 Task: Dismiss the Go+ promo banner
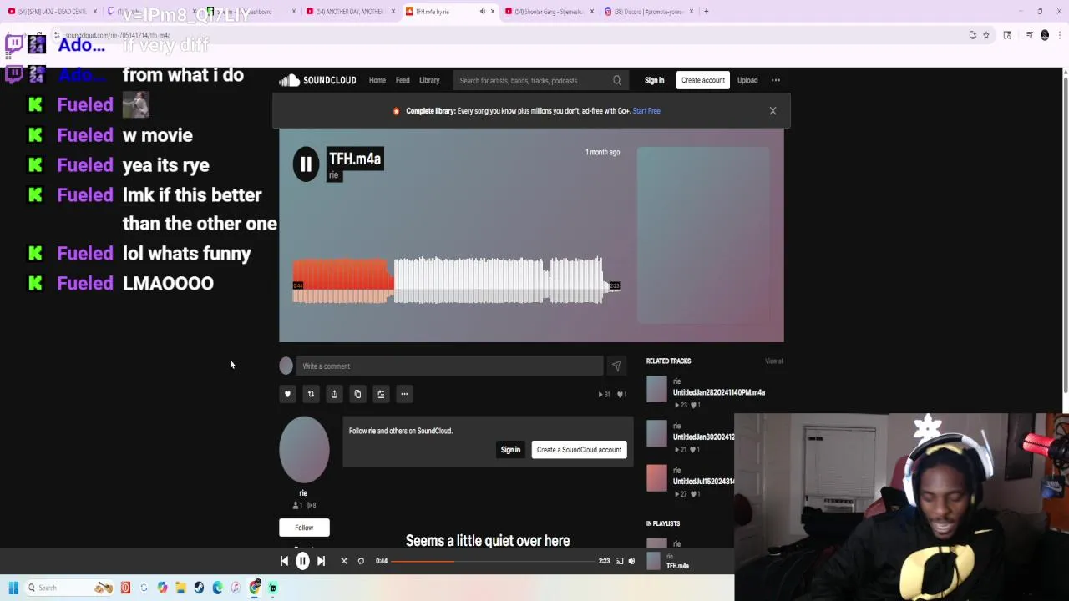773,110
